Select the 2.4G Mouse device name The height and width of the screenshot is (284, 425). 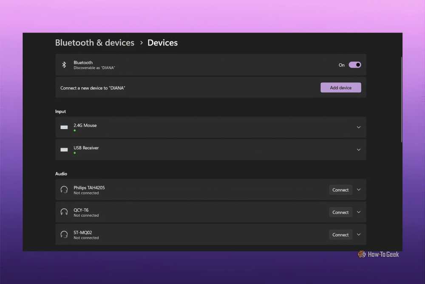coord(85,126)
